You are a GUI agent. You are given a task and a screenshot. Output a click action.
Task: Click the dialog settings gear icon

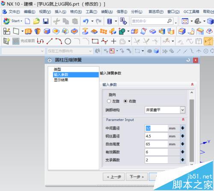point(50,60)
